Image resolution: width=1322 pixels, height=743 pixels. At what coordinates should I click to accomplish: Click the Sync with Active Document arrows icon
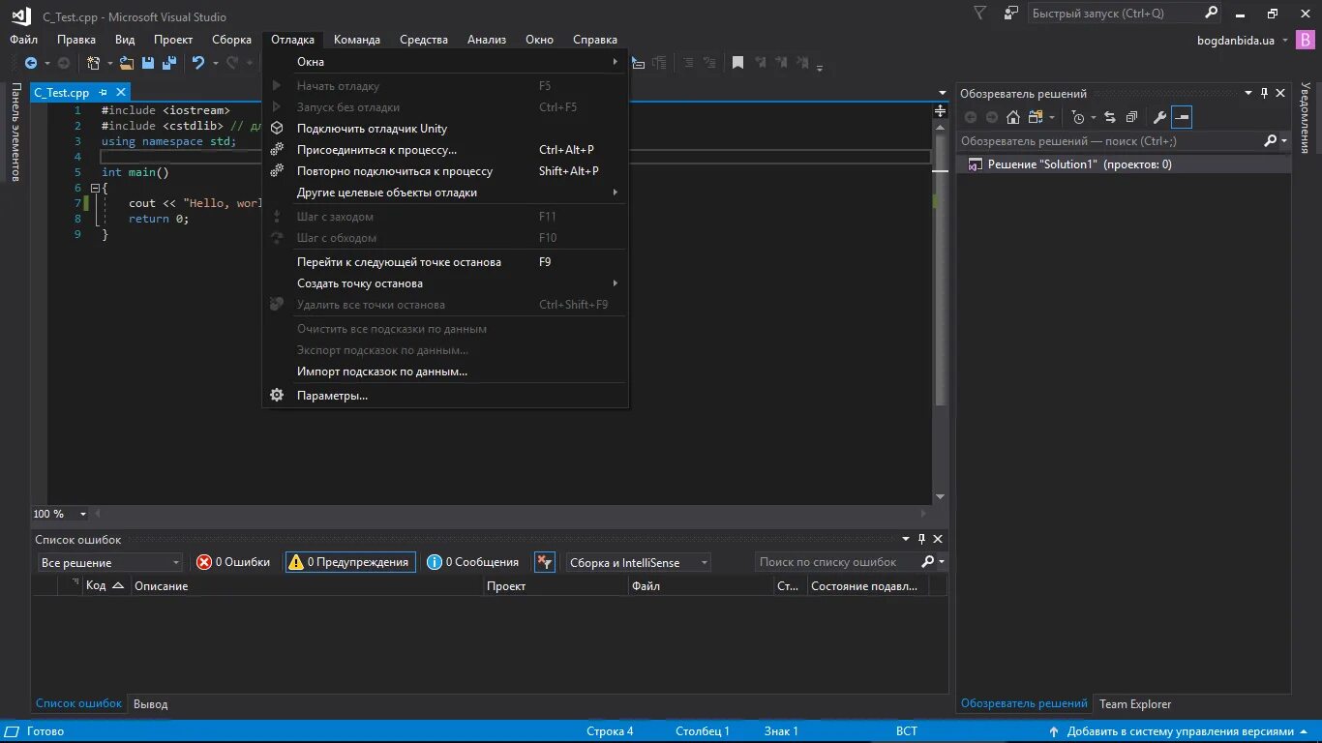1109,117
